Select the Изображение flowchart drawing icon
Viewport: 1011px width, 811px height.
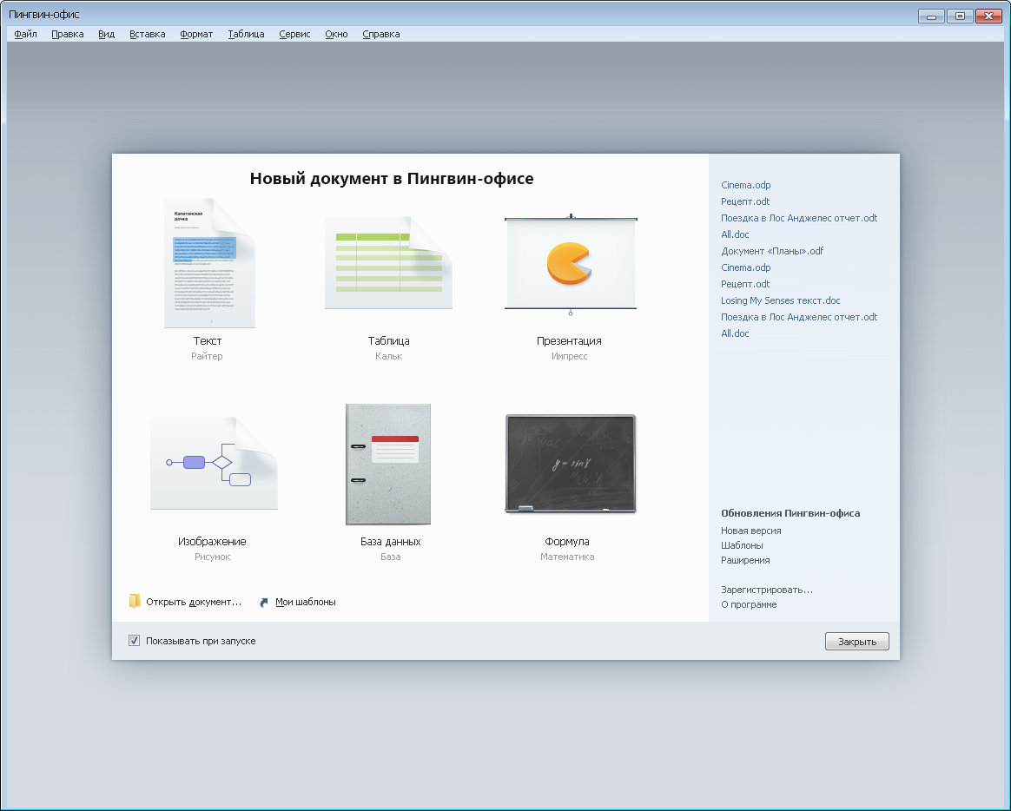click(x=213, y=463)
